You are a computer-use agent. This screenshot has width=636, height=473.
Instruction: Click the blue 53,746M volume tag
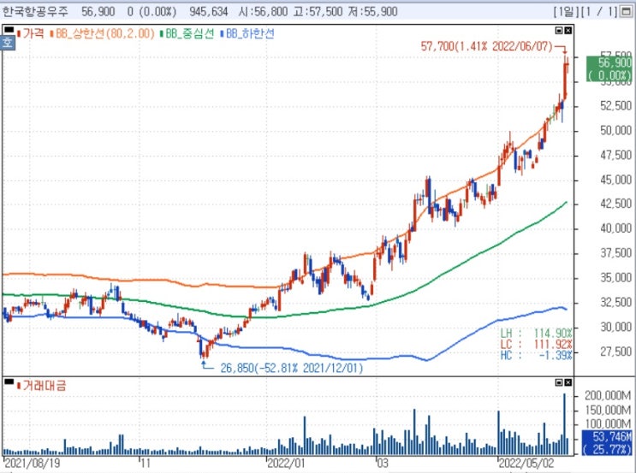[607, 442]
